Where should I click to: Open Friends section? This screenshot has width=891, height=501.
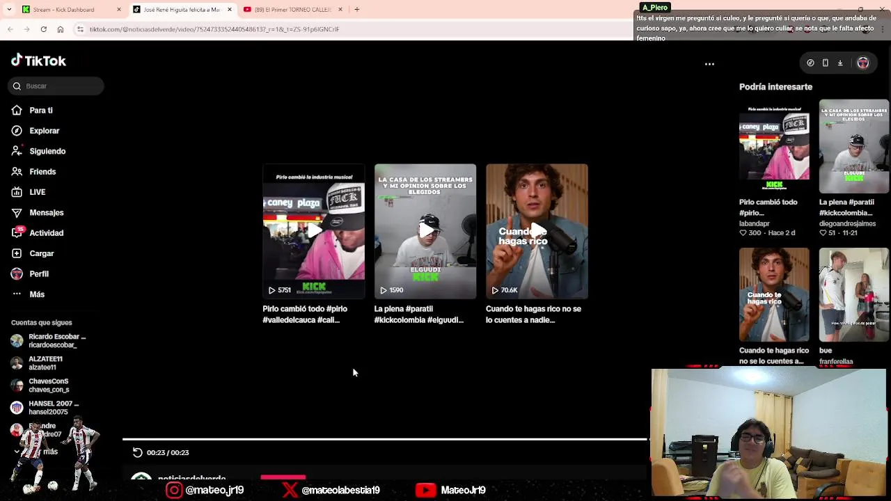[33, 171]
